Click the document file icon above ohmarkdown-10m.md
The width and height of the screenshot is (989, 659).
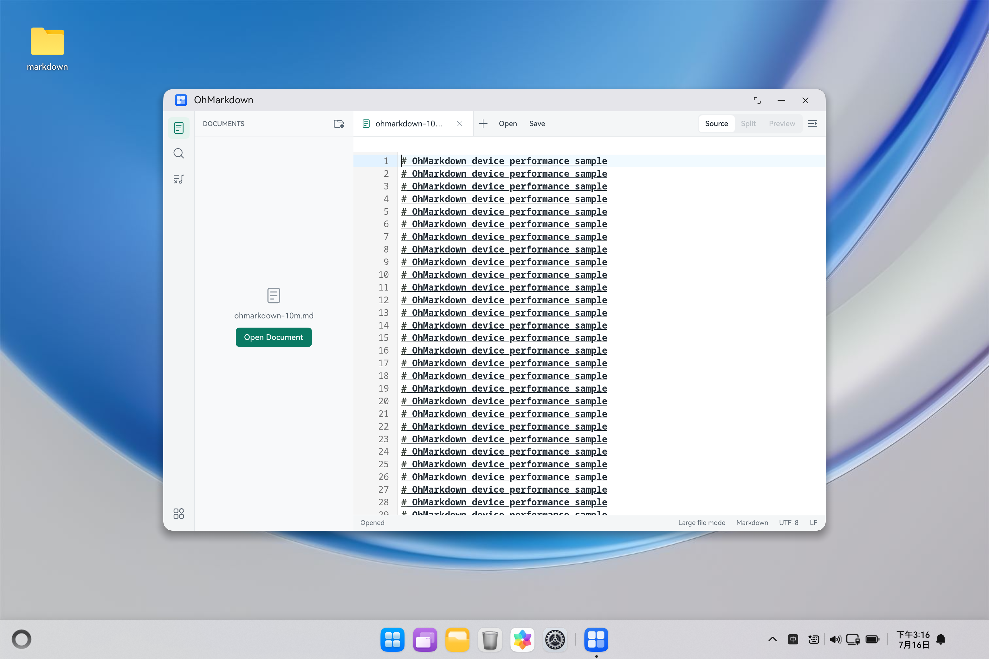(274, 296)
